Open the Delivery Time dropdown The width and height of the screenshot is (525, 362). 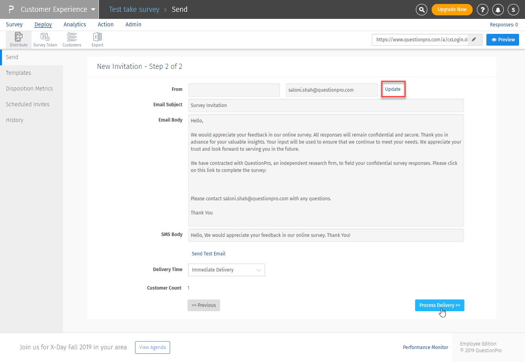click(226, 270)
